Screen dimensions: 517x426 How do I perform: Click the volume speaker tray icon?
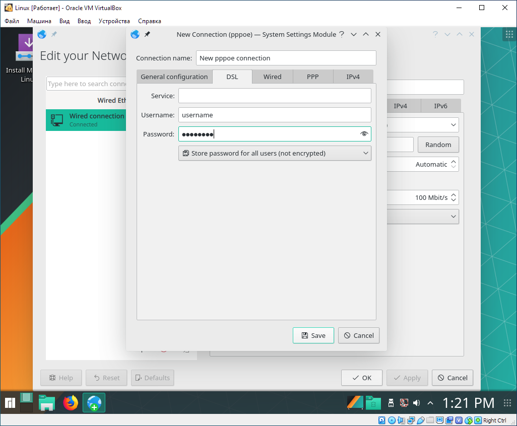click(416, 403)
